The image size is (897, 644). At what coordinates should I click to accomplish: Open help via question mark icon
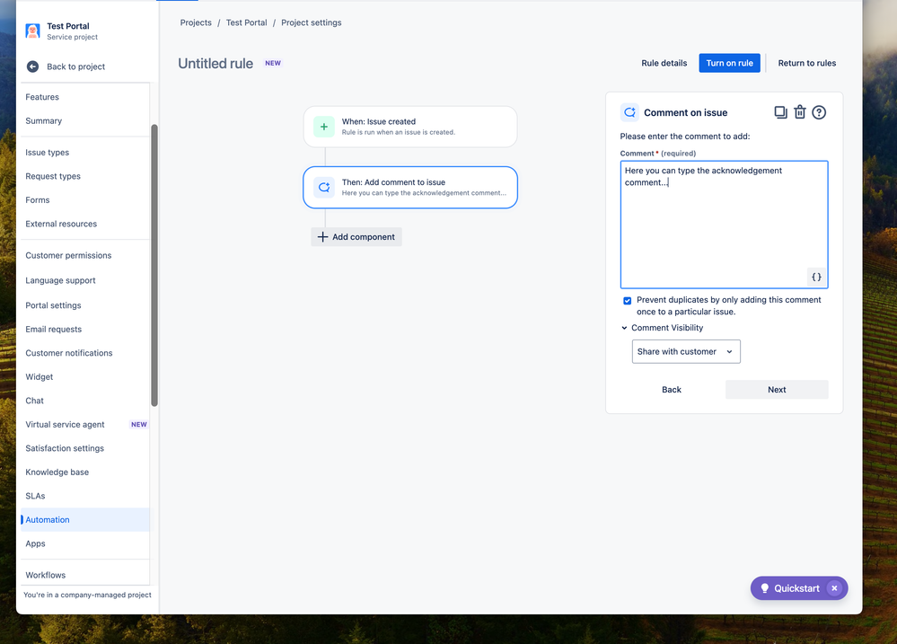point(819,112)
